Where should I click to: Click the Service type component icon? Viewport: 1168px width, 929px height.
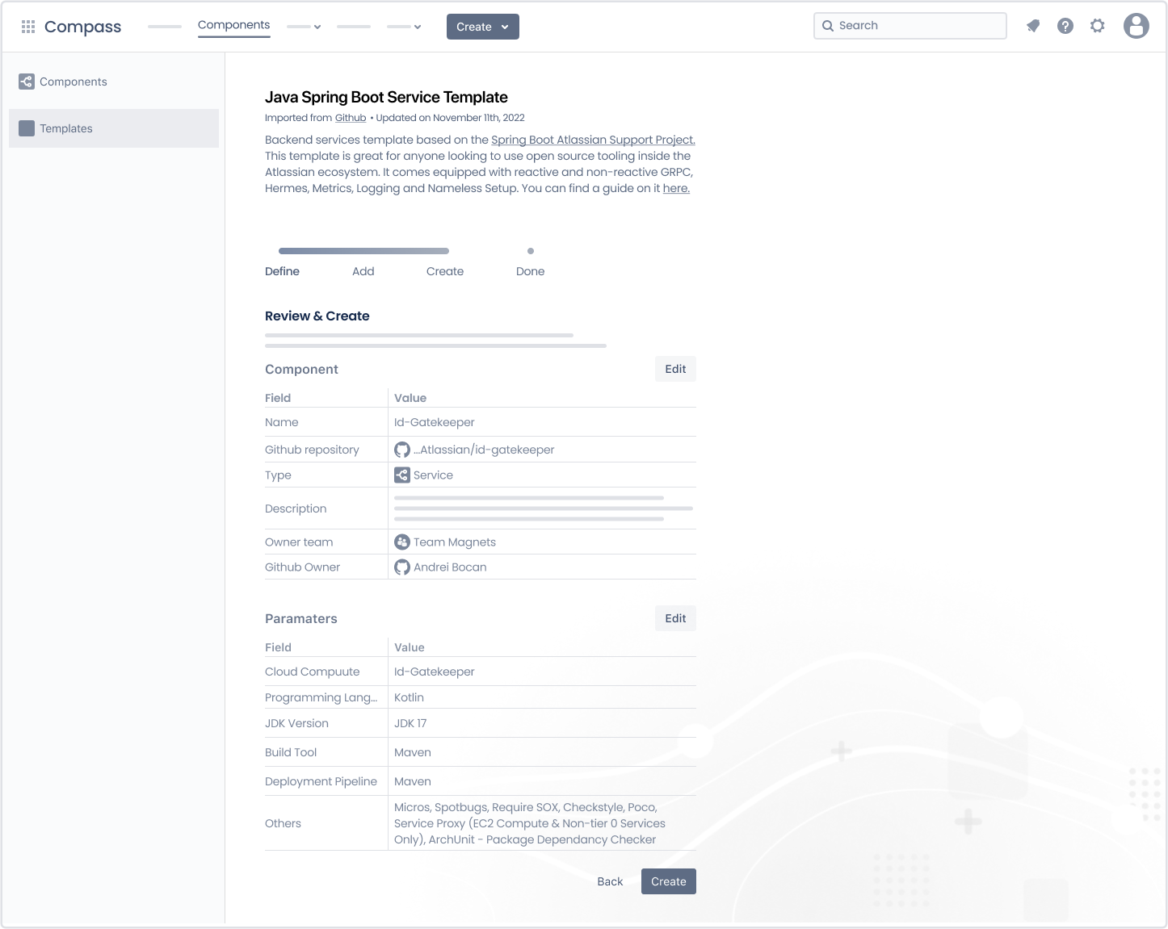402,475
